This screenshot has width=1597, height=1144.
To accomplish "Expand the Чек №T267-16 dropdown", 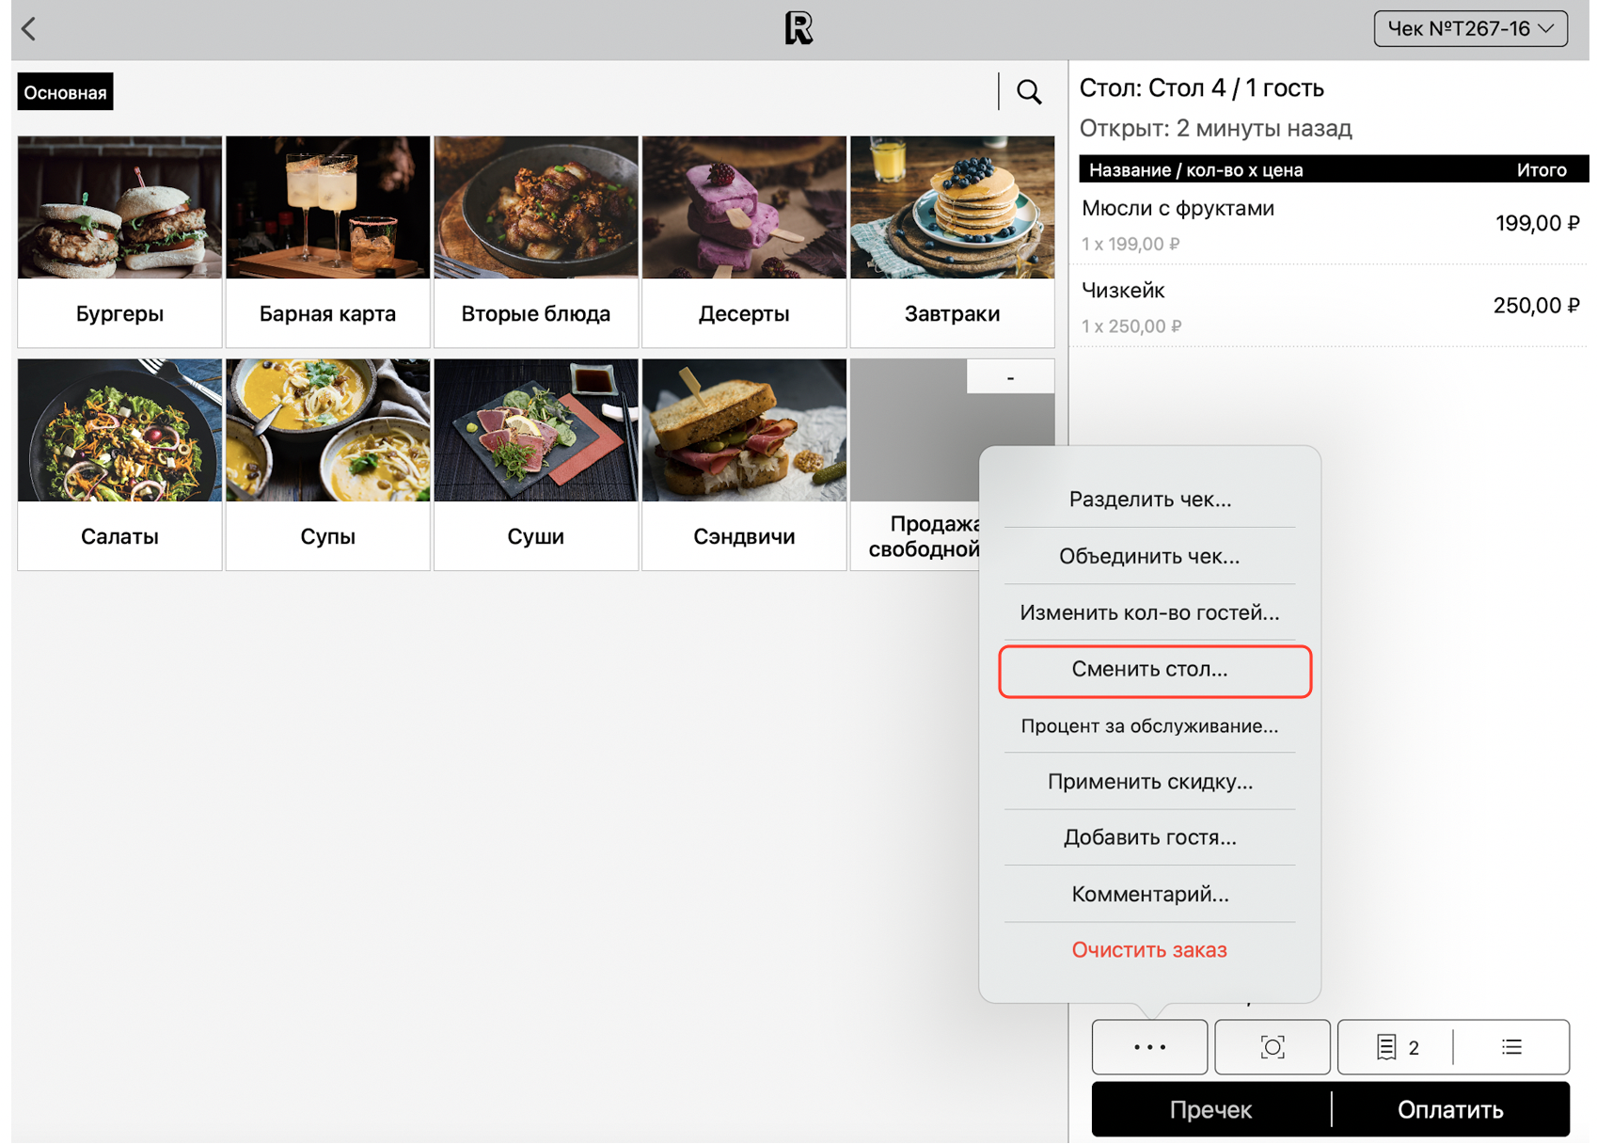I will (1470, 29).
